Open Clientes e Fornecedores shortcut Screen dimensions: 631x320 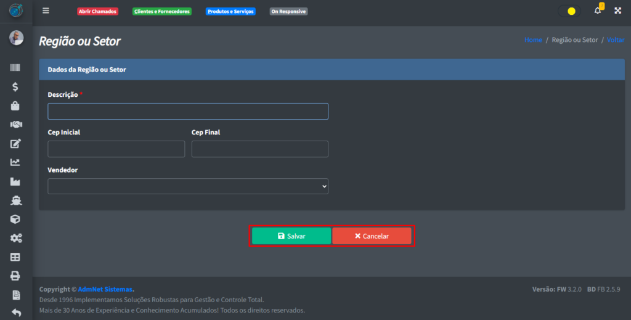pos(162,11)
